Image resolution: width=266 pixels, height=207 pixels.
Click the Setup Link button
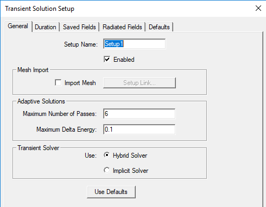click(140, 83)
